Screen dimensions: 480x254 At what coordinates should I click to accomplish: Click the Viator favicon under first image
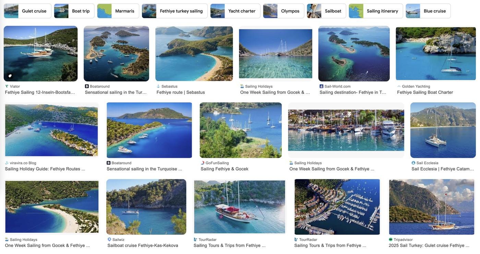[7, 86]
